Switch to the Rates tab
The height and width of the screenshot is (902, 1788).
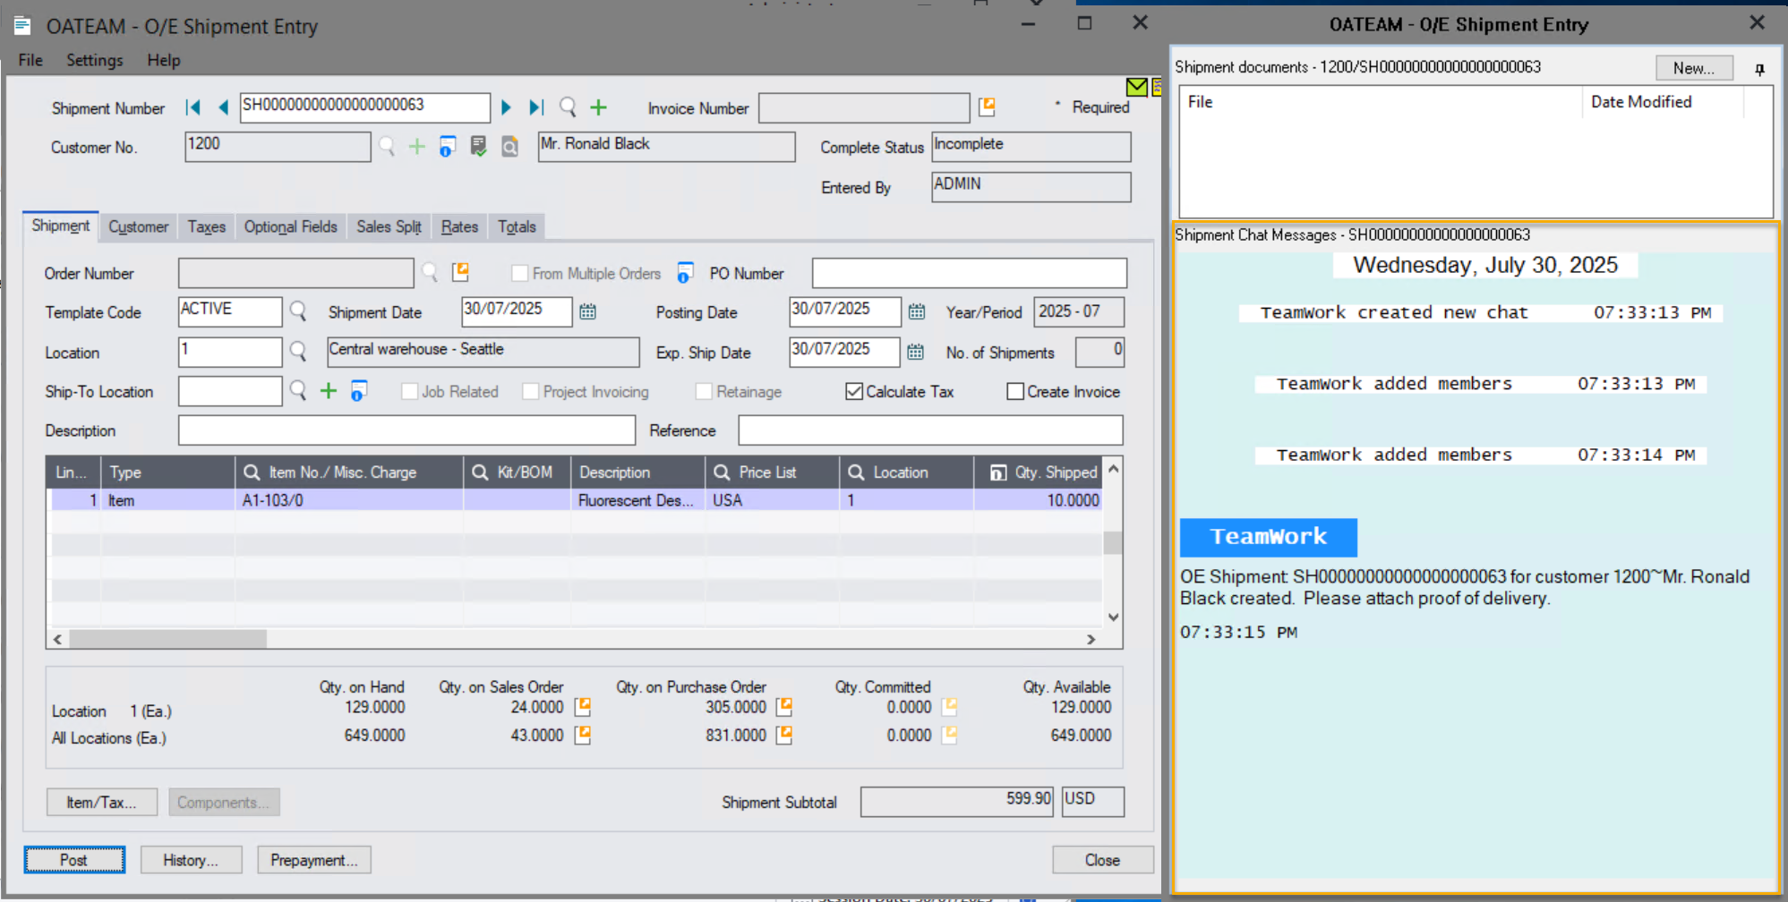click(x=459, y=226)
